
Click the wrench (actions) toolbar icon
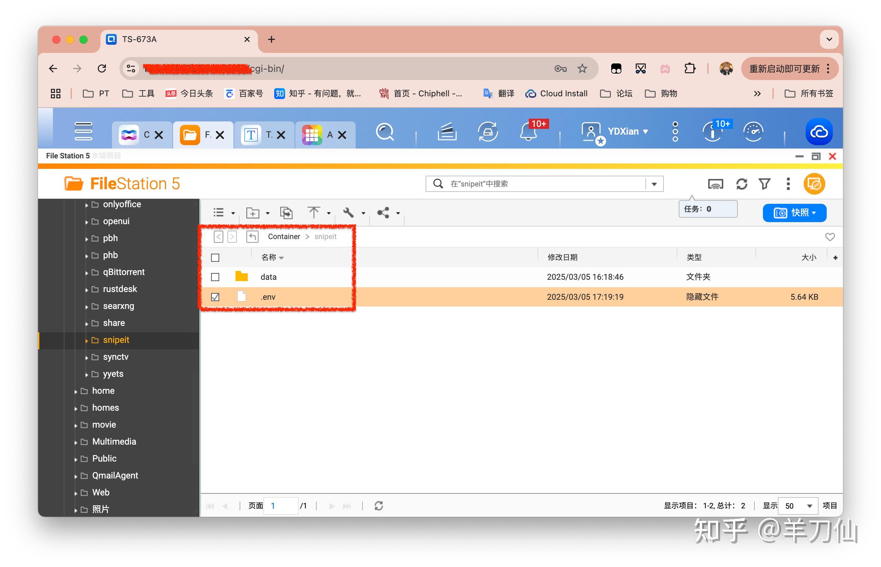tap(348, 213)
